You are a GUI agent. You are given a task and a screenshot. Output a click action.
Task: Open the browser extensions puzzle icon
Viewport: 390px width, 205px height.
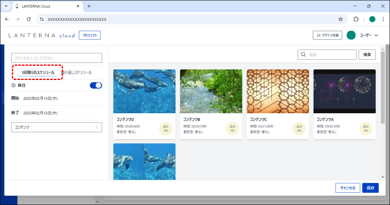point(356,19)
